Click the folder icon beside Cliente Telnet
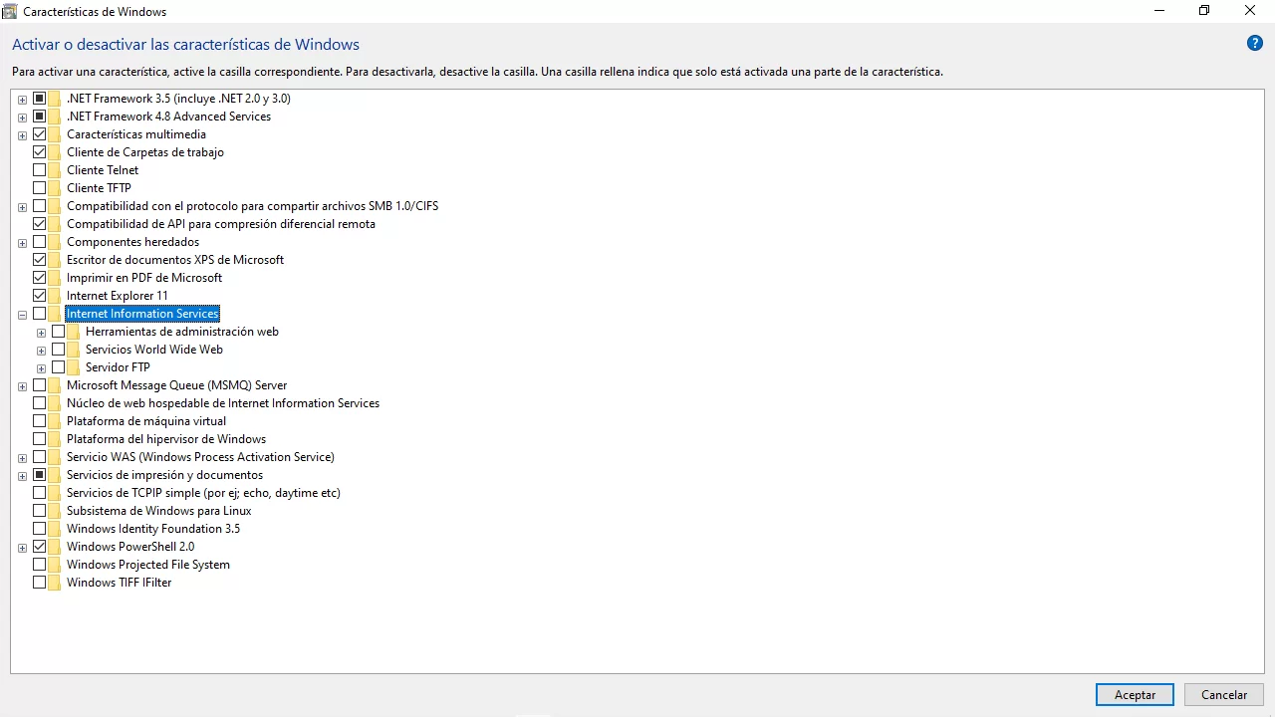 [55, 170]
